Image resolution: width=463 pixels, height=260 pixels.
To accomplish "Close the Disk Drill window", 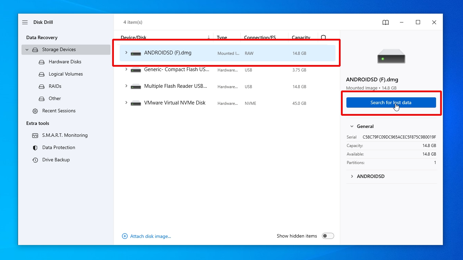I will coord(434,22).
